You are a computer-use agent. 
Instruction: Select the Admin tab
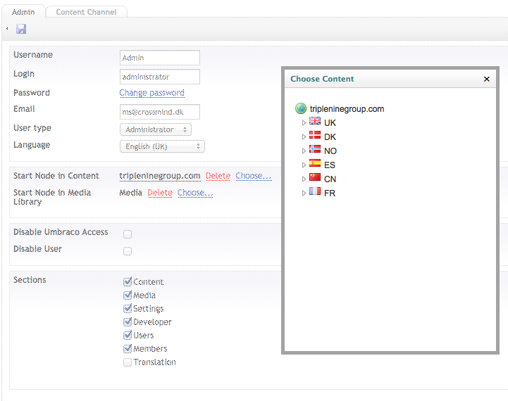(x=23, y=12)
